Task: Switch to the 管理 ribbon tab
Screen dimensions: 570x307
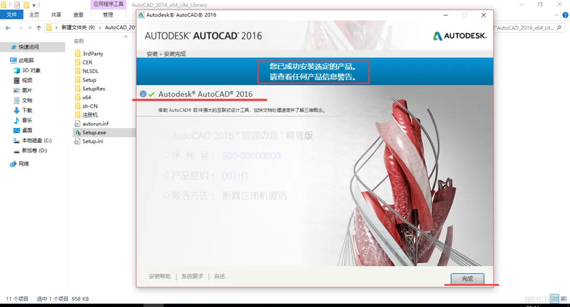Action: pyautogui.click(x=108, y=15)
